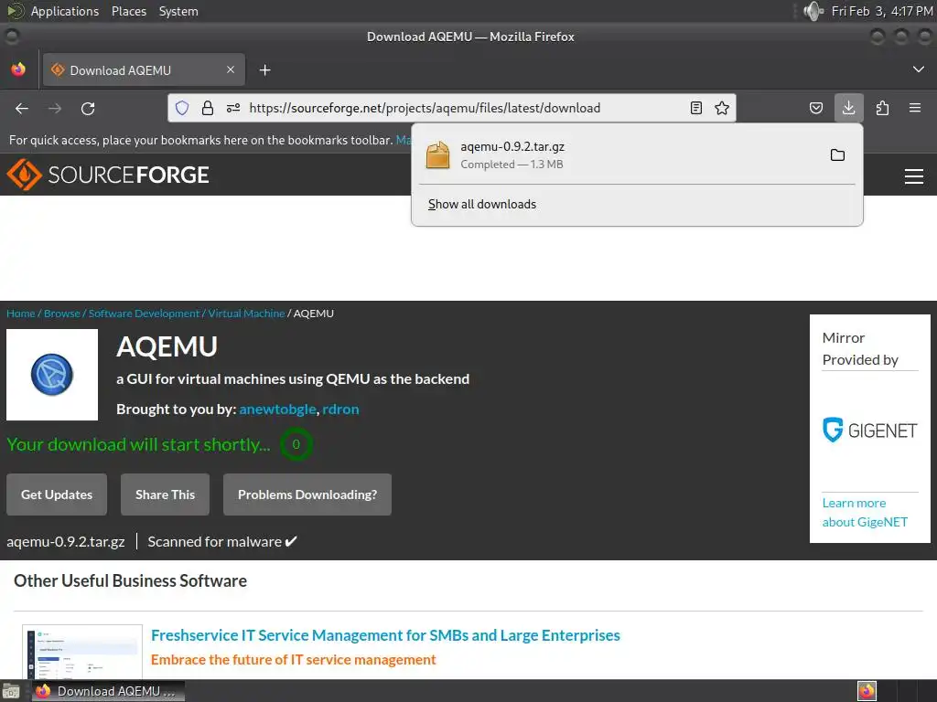Open the Home breadcrumb link
This screenshot has height=702, width=937.
tap(20, 314)
